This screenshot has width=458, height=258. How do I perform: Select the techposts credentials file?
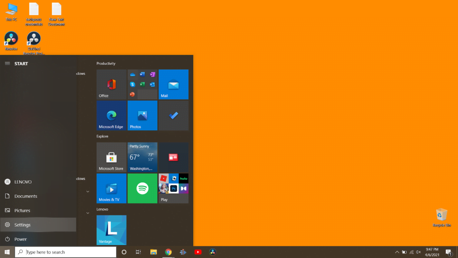tap(34, 15)
